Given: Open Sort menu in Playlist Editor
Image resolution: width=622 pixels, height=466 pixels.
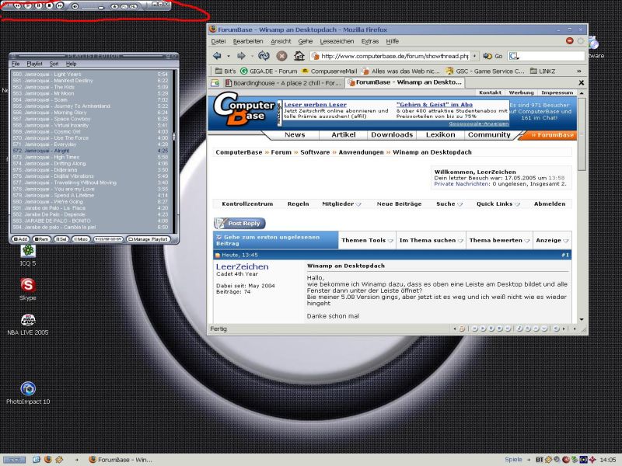Looking at the screenshot, I should 54,64.
